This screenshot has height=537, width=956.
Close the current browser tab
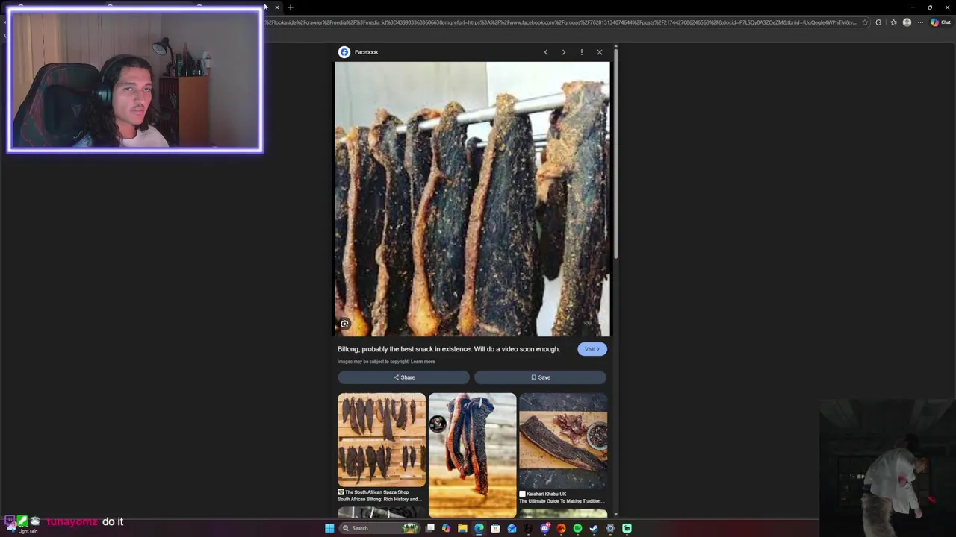pos(276,7)
